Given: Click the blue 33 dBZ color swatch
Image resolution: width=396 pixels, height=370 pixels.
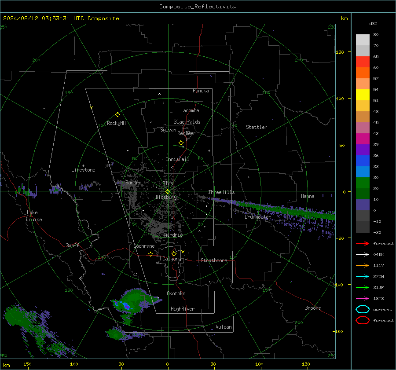Looking at the screenshot, I should point(363,161).
